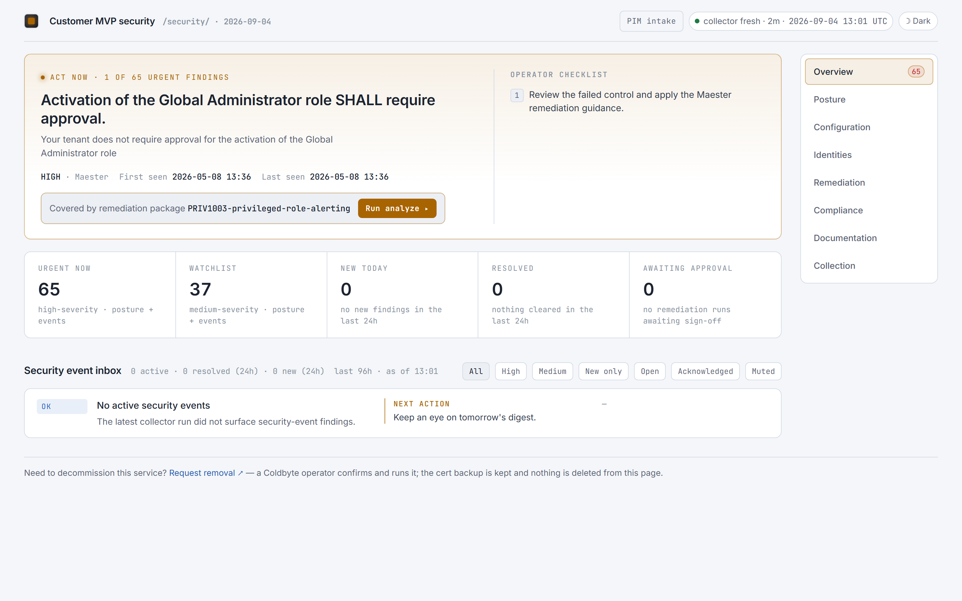The width and height of the screenshot is (962, 601).
Task: Click the Awaiting Approval stat card
Action: click(x=705, y=294)
